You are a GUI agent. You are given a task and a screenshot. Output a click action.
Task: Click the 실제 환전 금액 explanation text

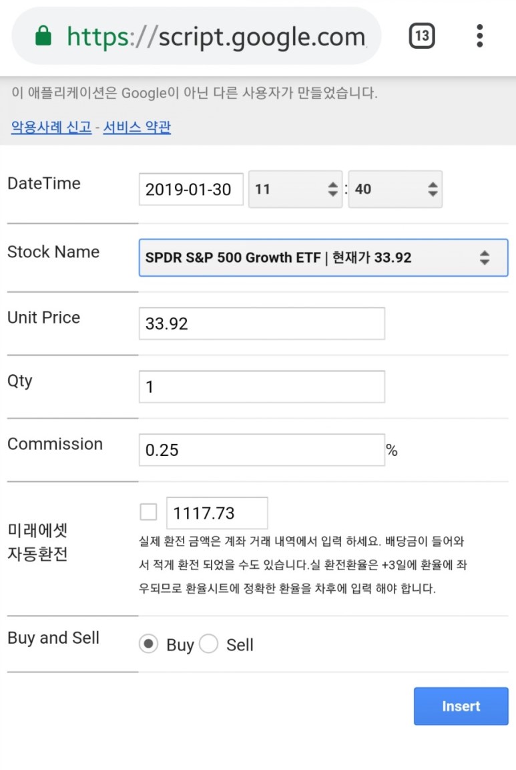(302, 565)
